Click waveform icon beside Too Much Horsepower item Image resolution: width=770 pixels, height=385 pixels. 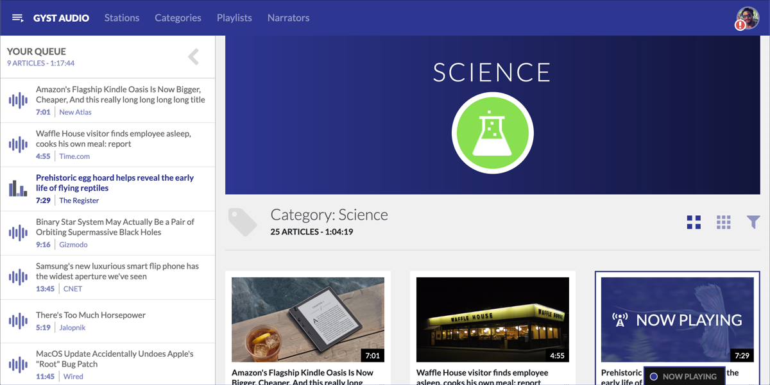pyautogui.click(x=18, y=321)
